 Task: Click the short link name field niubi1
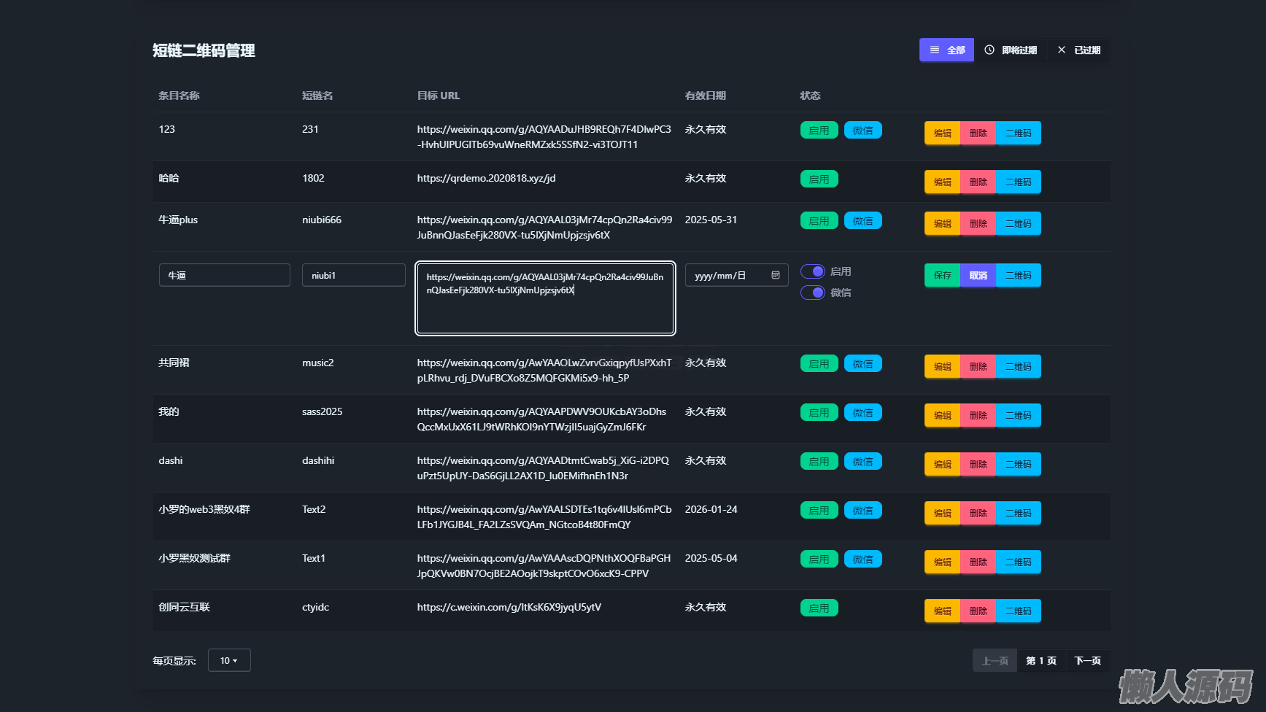point(354,275)
